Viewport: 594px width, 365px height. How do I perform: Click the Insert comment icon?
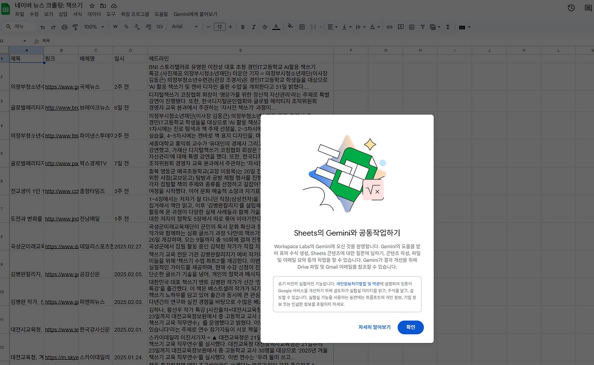(x=401, y=27)
